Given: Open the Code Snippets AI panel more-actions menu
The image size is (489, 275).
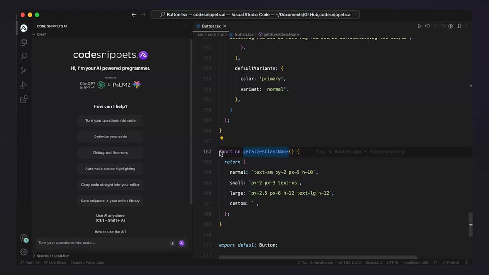Looking at the screenshot, I should [x=186, y=26].
